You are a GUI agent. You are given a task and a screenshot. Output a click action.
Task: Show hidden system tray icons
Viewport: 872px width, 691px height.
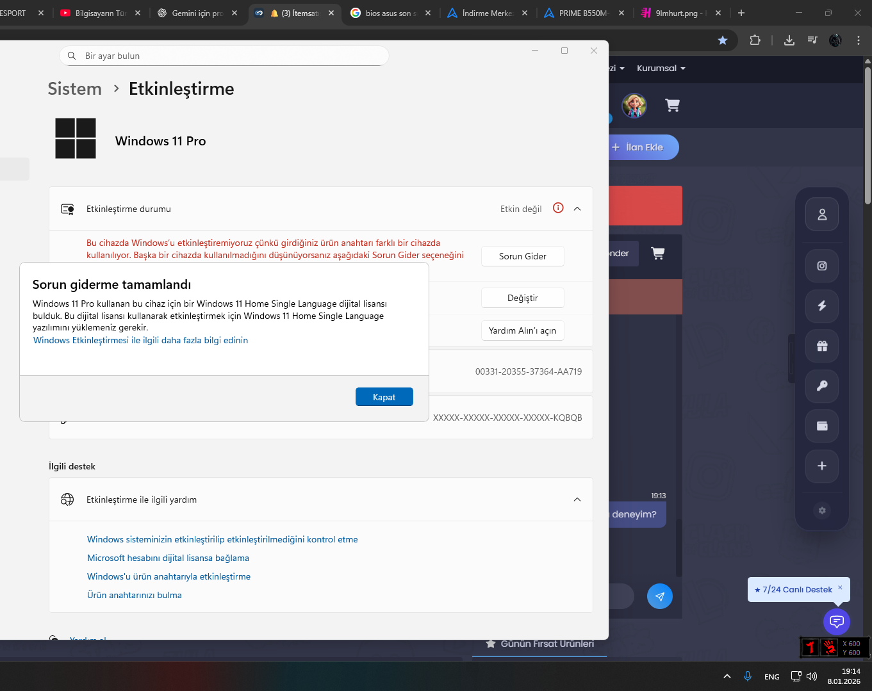point(727,676)
